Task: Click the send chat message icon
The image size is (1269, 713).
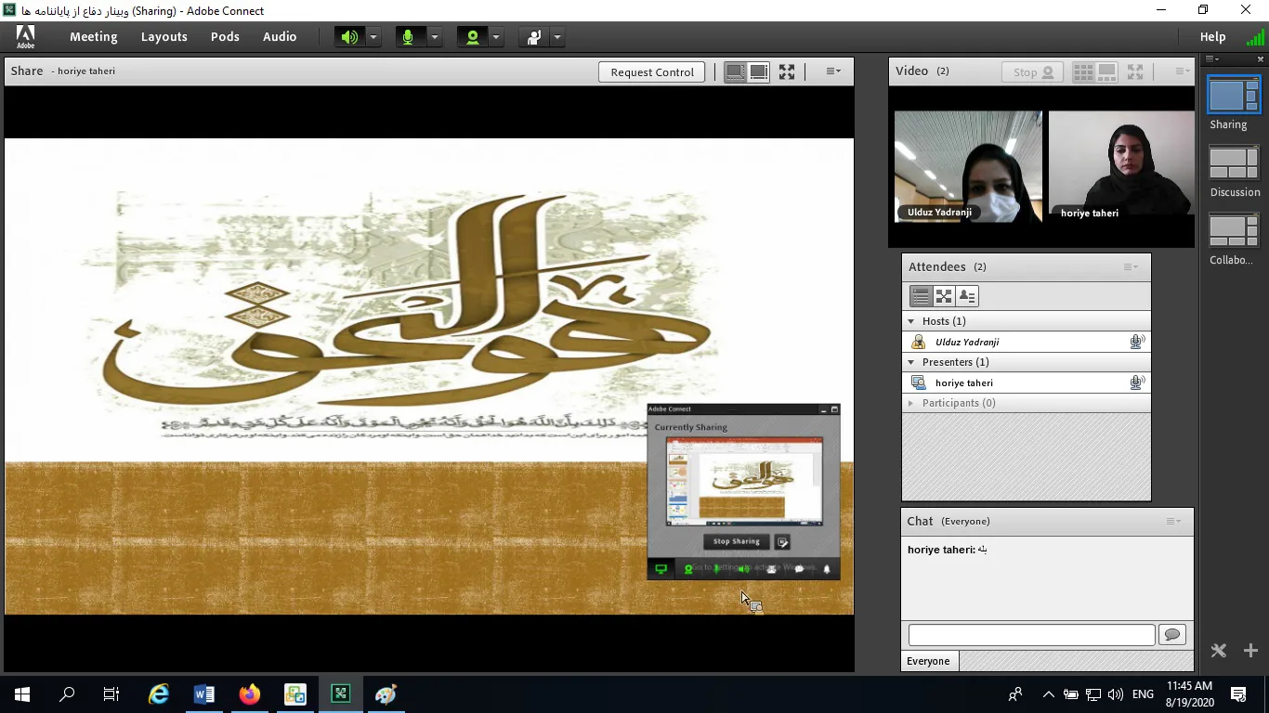Action: (x=1172, y=635)
